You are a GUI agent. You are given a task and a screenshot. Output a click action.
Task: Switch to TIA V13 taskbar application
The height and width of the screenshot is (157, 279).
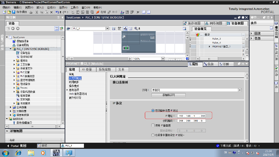coord(56,153)
